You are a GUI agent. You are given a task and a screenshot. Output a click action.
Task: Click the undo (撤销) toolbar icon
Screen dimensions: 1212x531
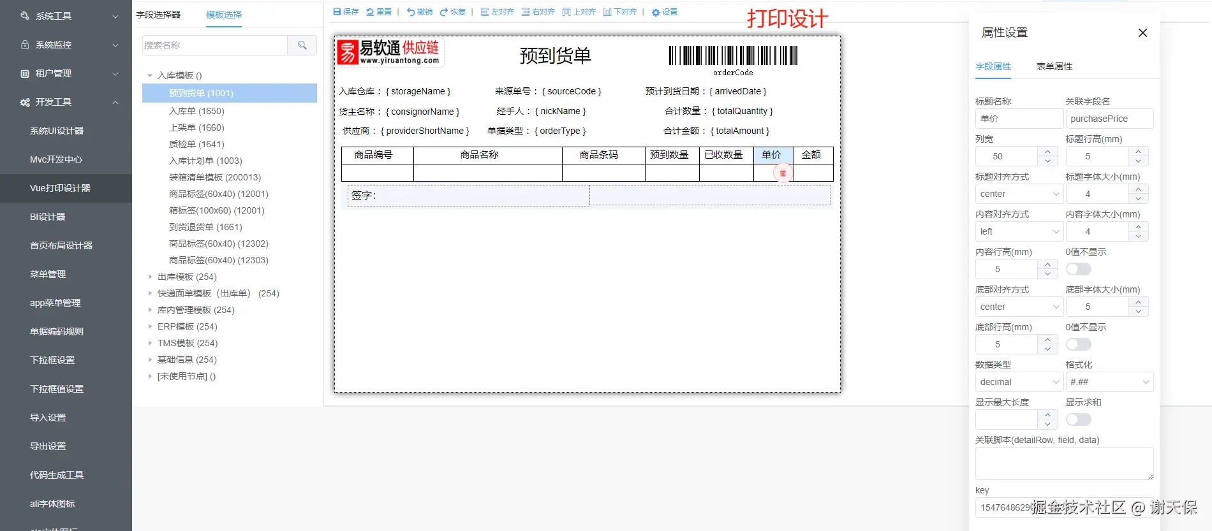[x=411, y=12]
